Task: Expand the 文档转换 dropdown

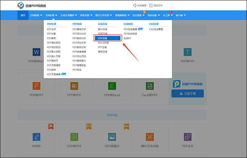Action: pyautogui.click(x=36, y=15)
